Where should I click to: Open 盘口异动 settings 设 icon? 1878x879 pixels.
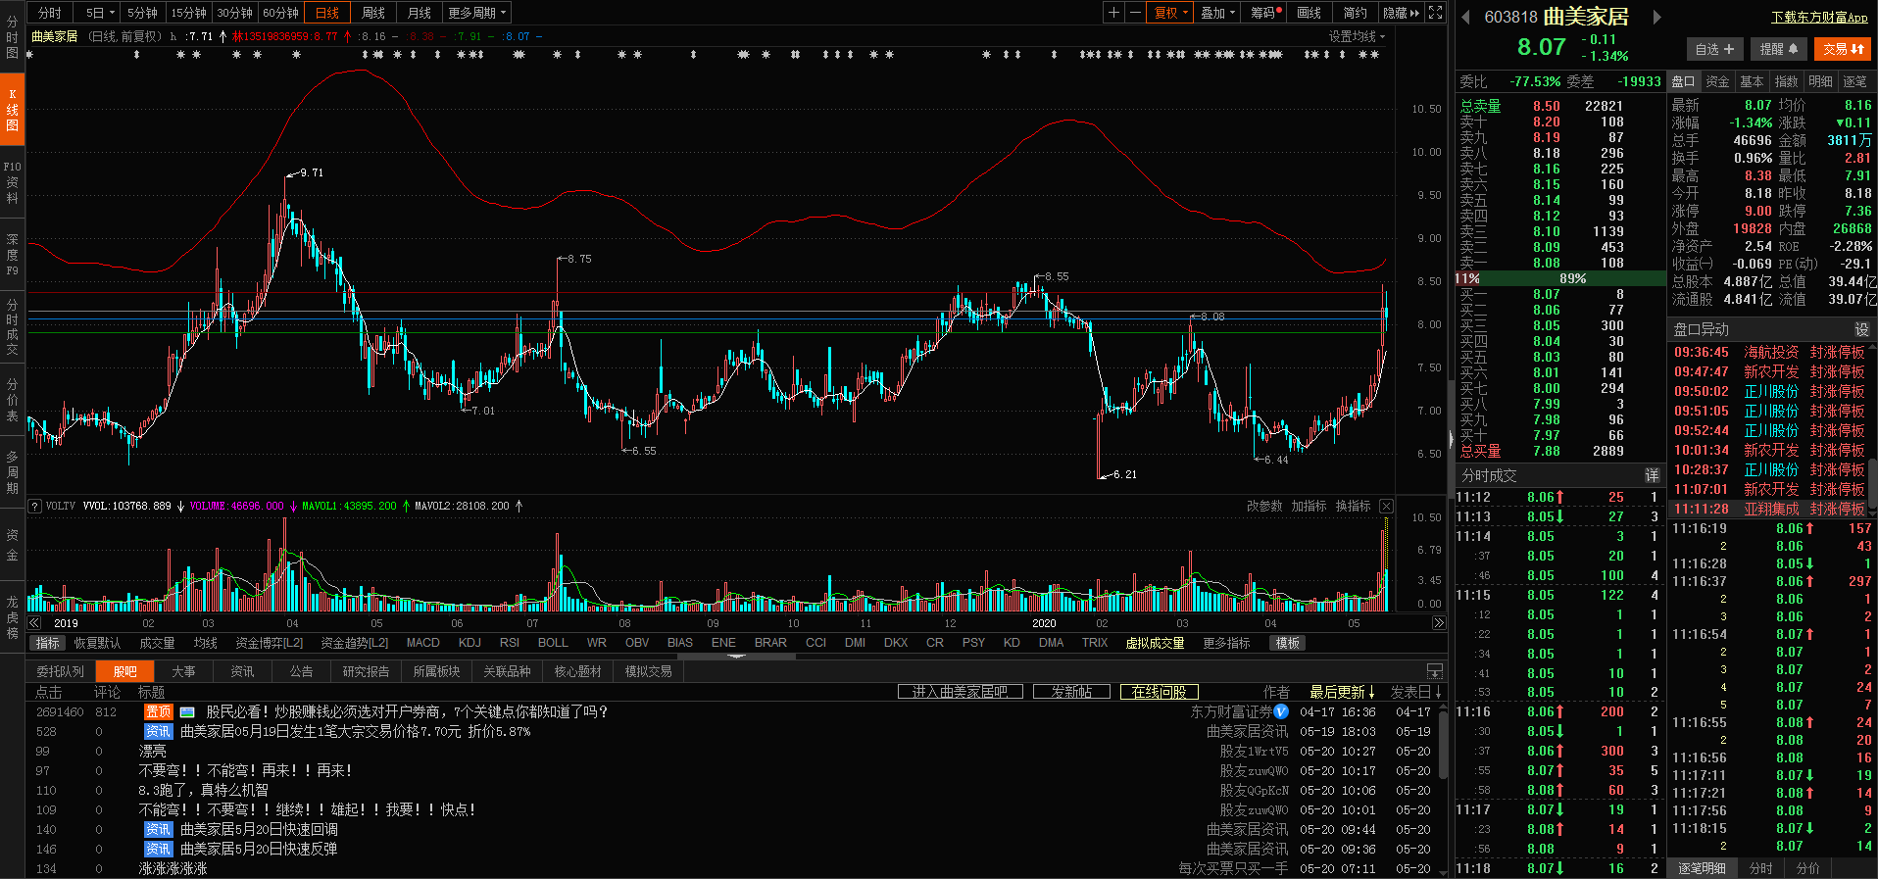pyautogui.click(x=1861, y=329)
